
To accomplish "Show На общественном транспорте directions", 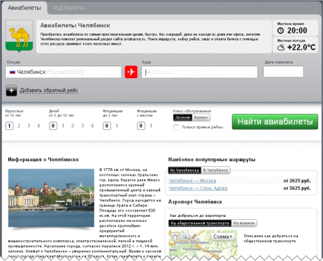I will [x=200, y=223].
